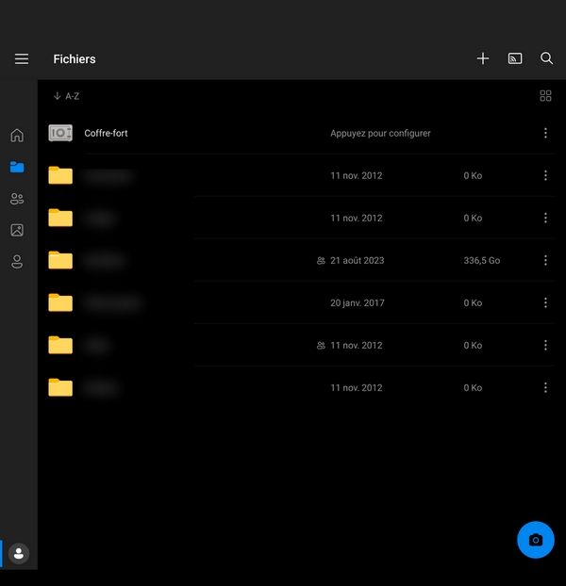Open the Shared people sidebar icon
The width and height of the screenshot is (566, 586).
[17, 199]
